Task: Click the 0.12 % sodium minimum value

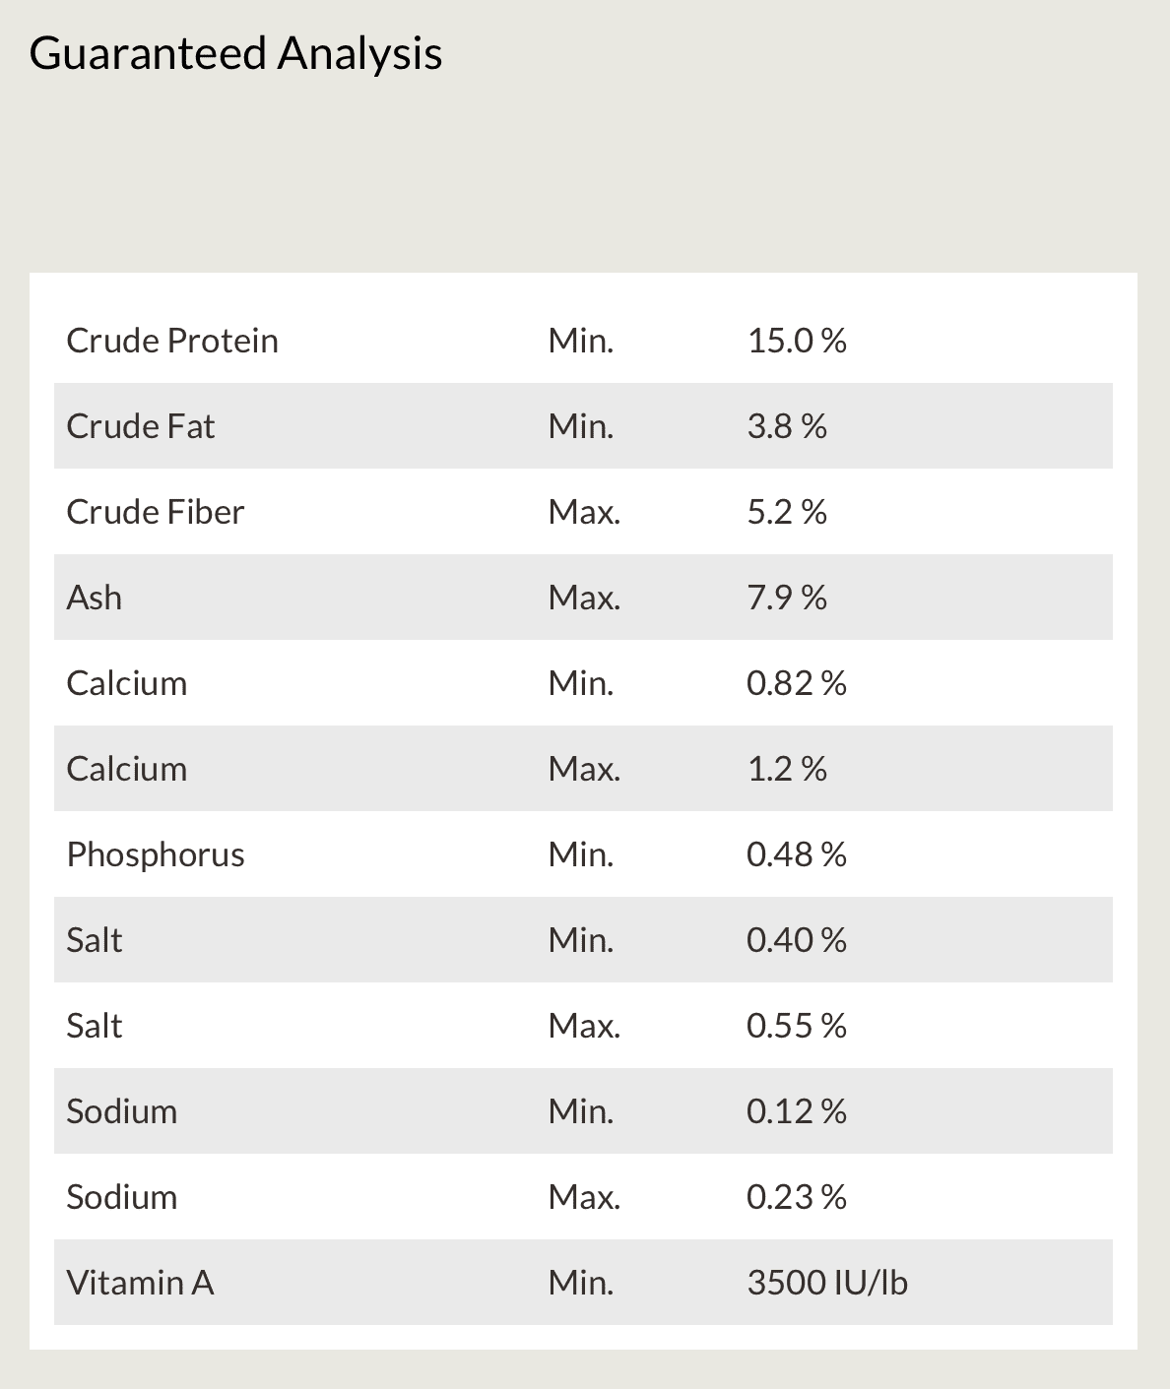Action: click(x=797, y=1111)
